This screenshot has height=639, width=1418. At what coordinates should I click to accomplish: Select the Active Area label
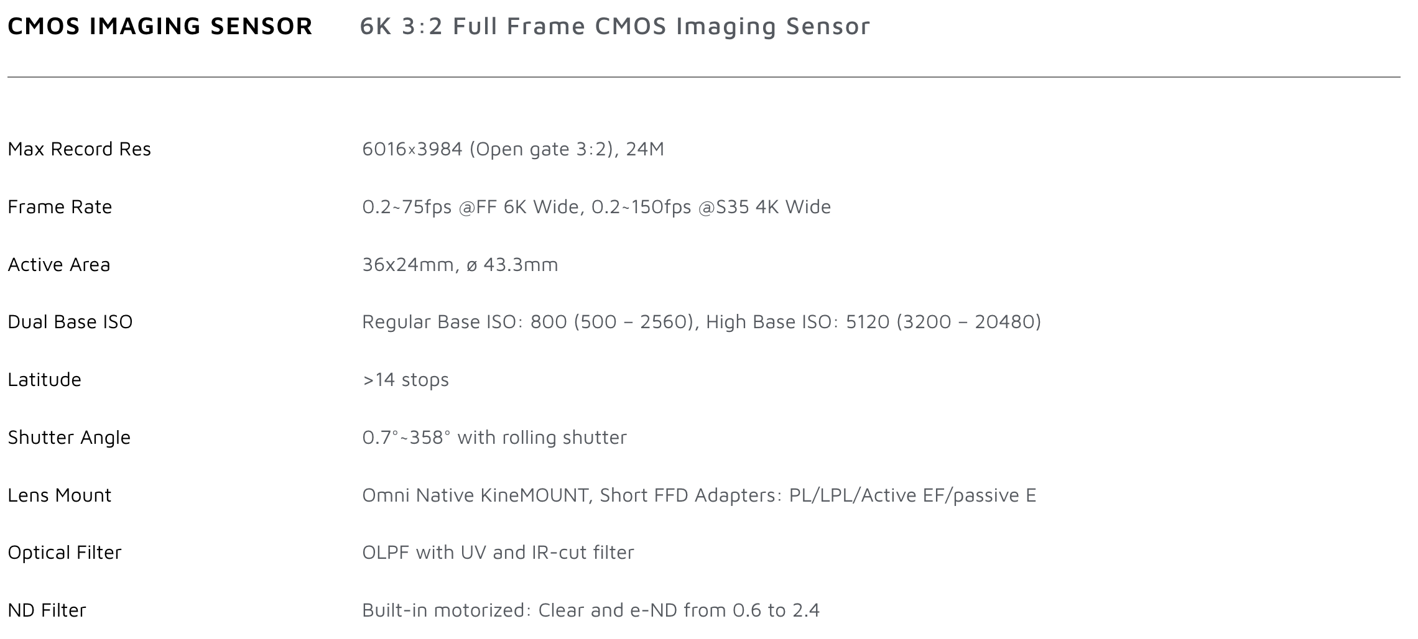[x=58, y=265]
